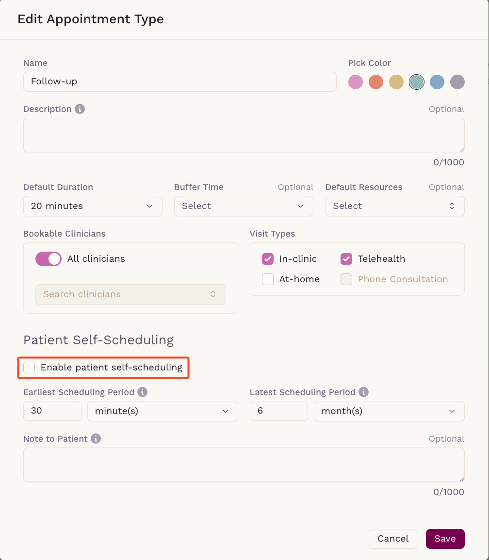Pick the blue color swatch
Screen dimensions: 489x560
[x=437, y=82]
